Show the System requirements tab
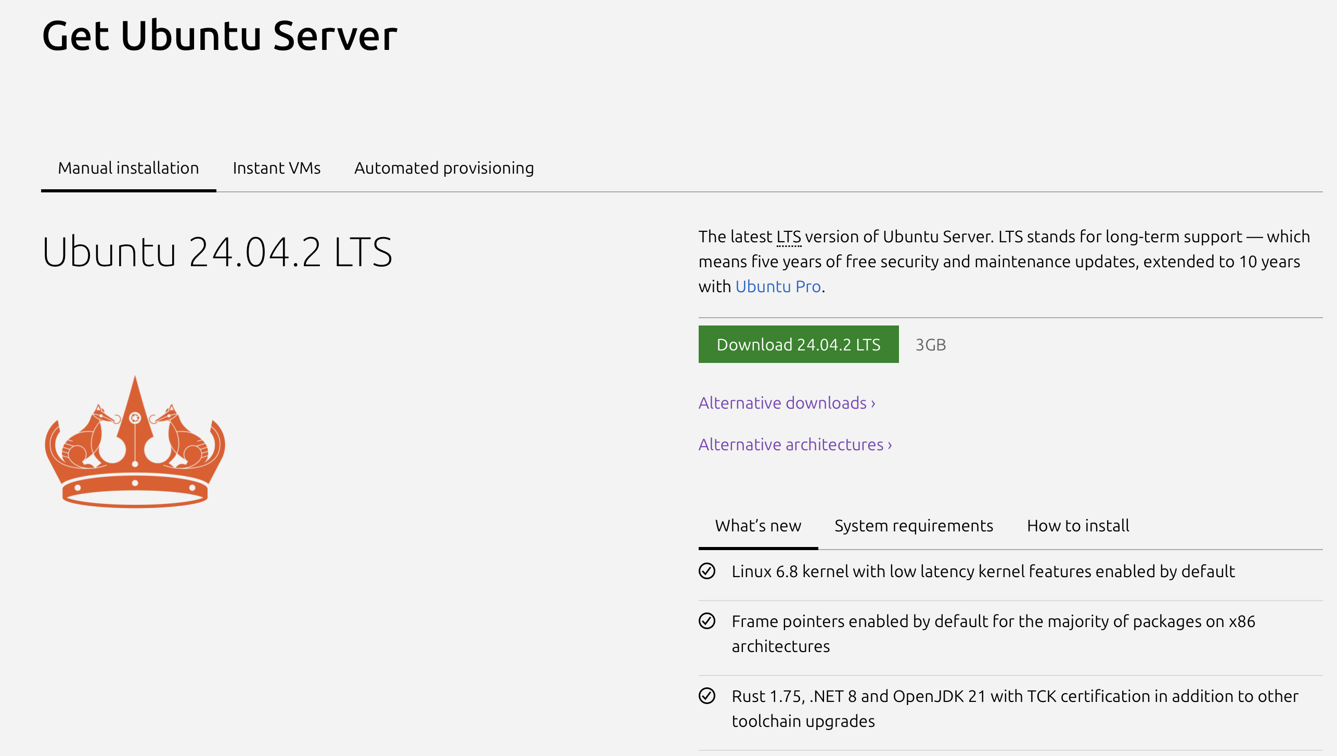Image resolution: width=1337 pixels, height=756 pixels. pos(914,526)
